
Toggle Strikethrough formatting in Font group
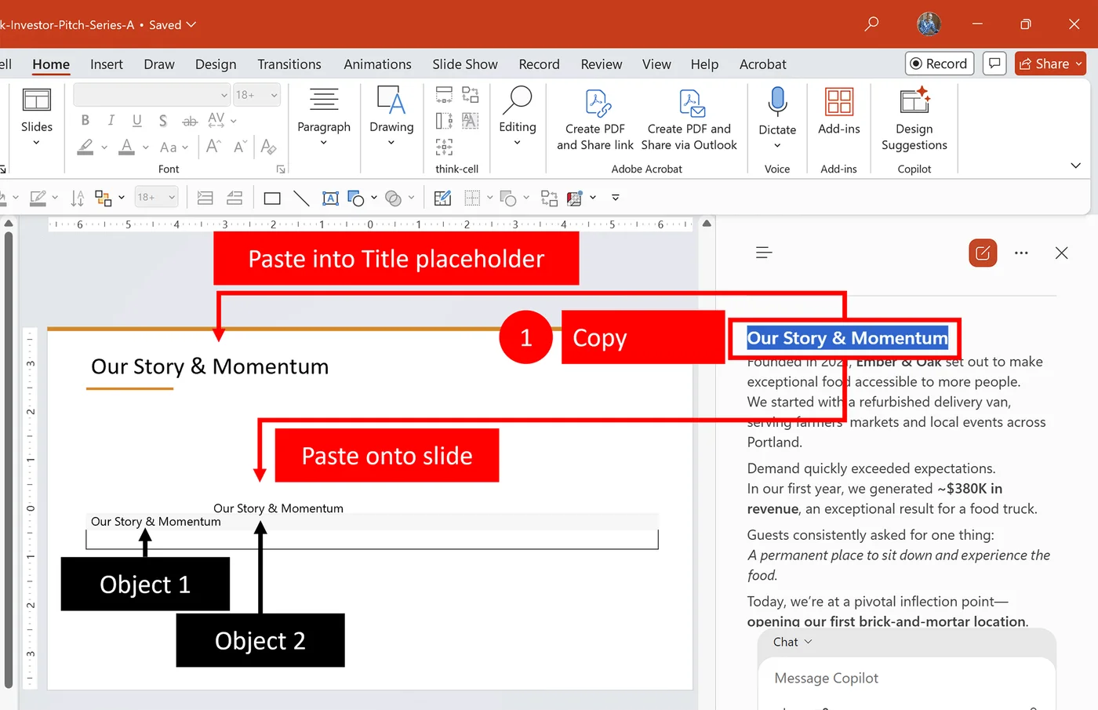click(x=190, y=121)
